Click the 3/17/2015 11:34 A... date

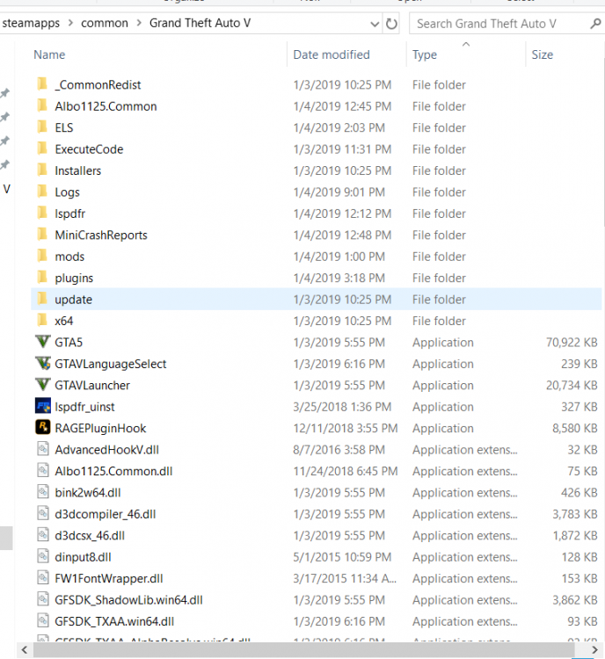tap(345, 578)
